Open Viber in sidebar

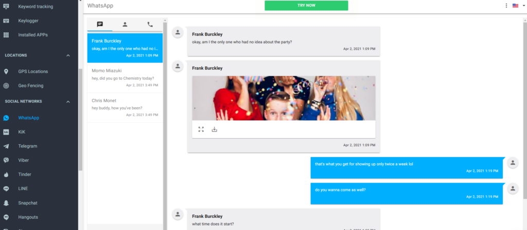(x=24, y=160)
